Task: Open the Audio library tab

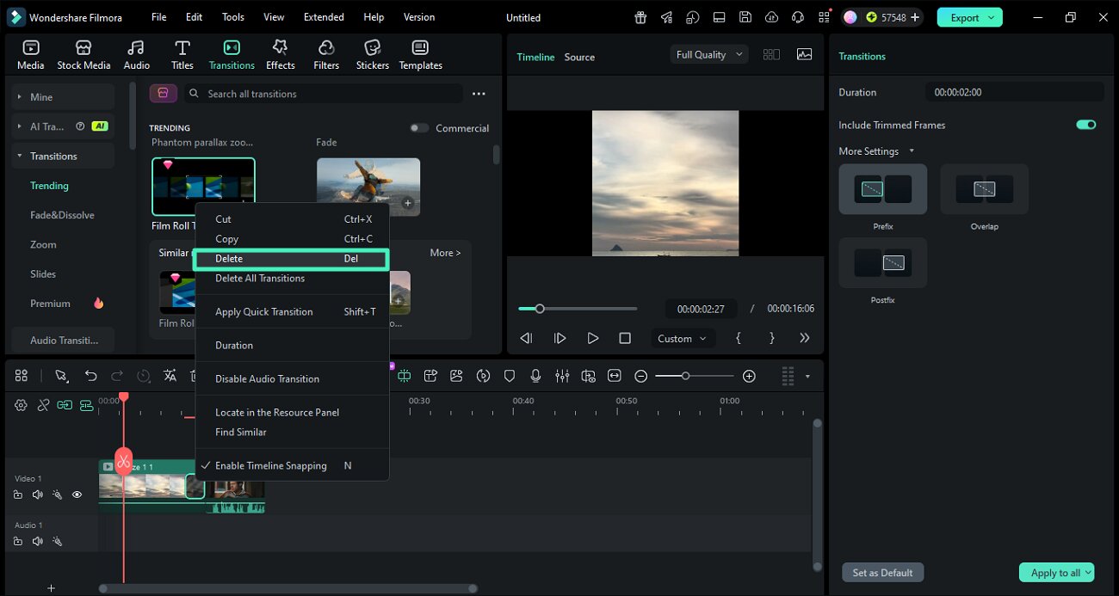Action: point(136,55)
